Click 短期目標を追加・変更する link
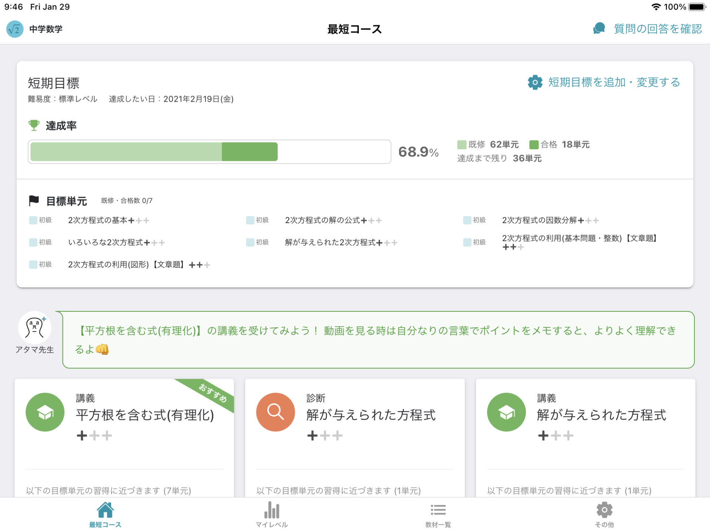The width and height of the screenshot is (710, 532). tap(614, 82)
